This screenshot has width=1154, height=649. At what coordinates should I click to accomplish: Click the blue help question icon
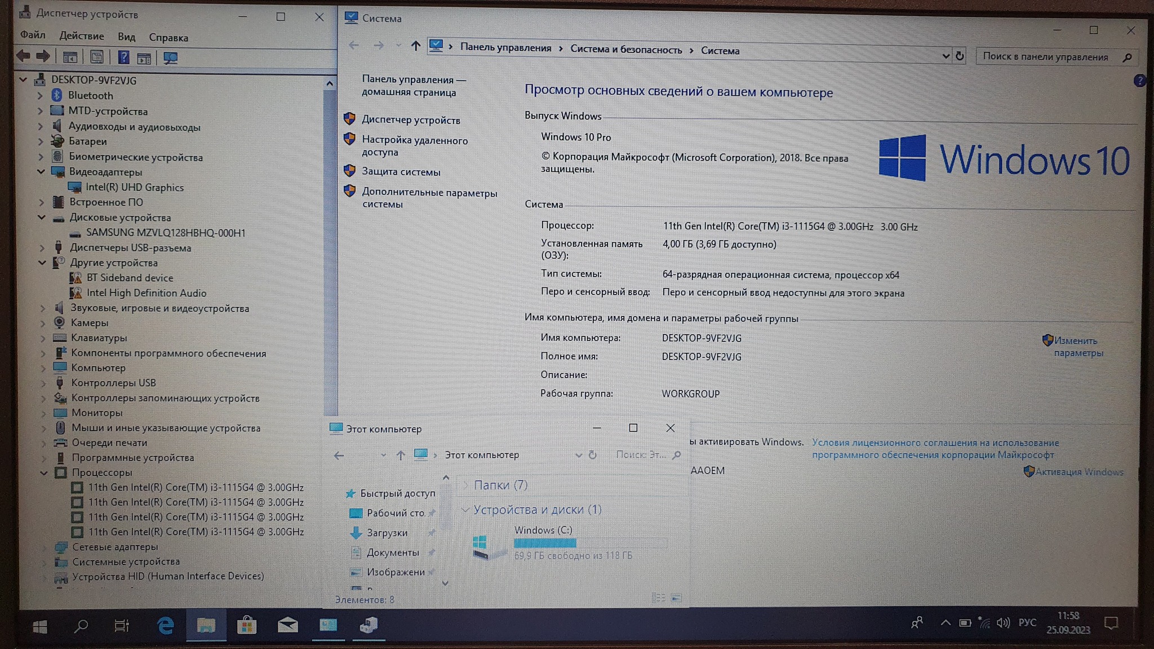(1139, 81)
